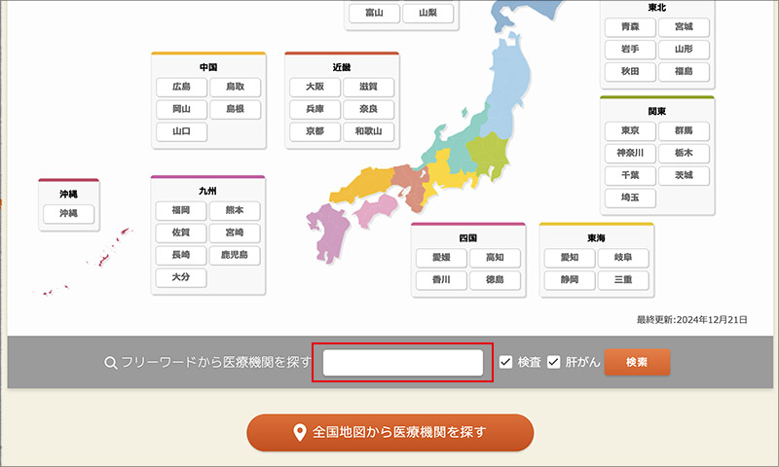779x467 pixels.
Task: Select 岡山 prefecture button
Action: pyautogui.click(x=181, y=109)
